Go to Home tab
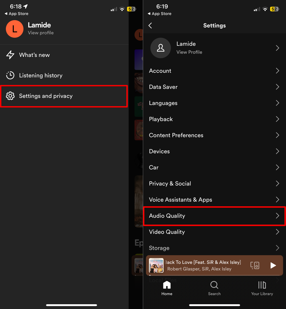286x309 pixels. pos(167,289)
